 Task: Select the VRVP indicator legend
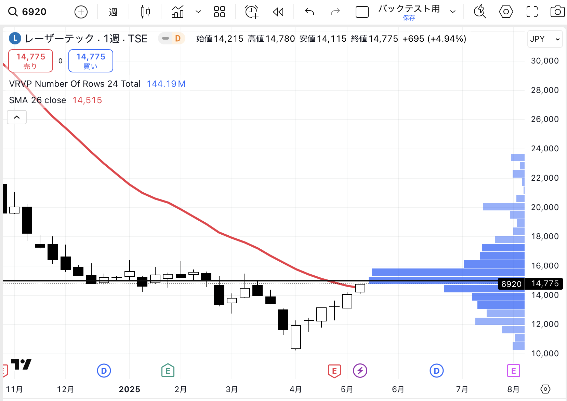[75, 84]
